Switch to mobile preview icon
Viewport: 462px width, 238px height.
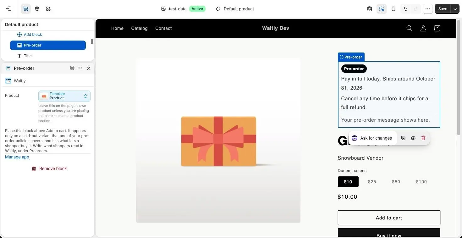(x=393, y=9)
